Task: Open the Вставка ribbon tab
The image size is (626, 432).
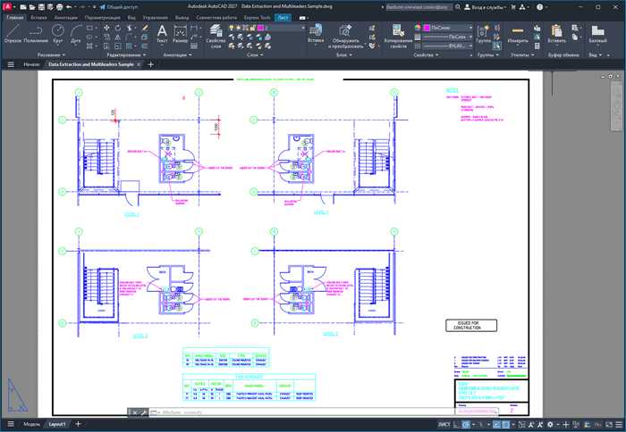Action: point(38,17)
